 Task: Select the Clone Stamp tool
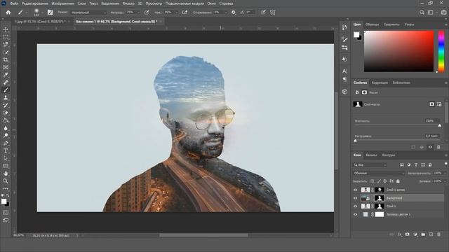click(x=6, y=98)
